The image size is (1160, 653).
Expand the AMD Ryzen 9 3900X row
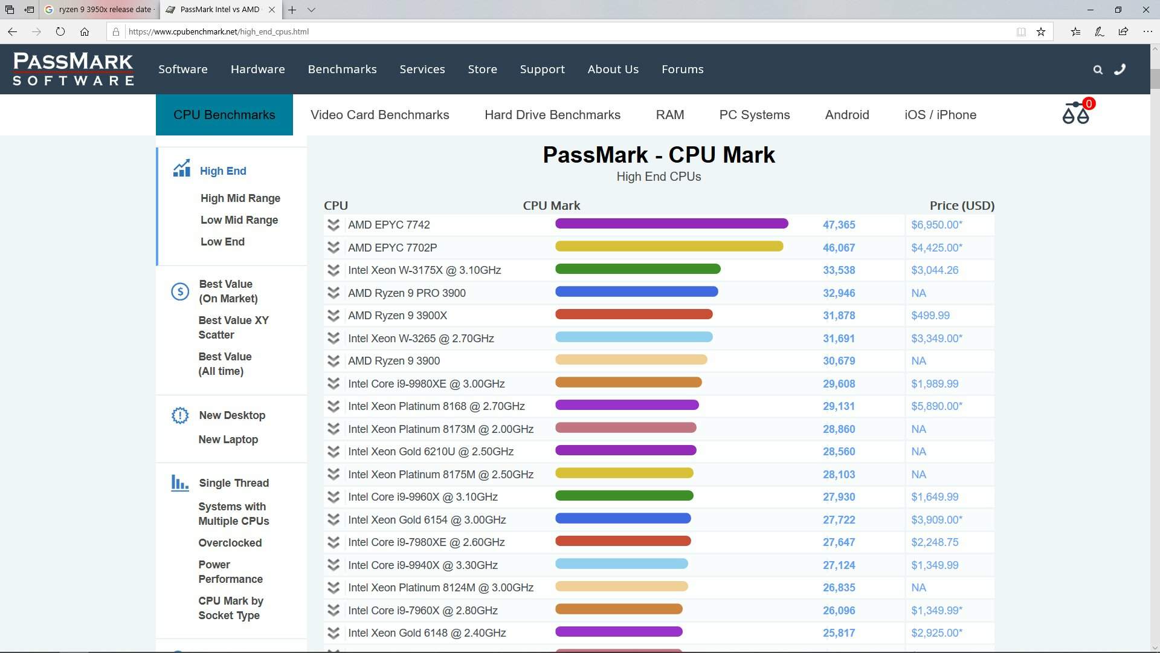333,316
